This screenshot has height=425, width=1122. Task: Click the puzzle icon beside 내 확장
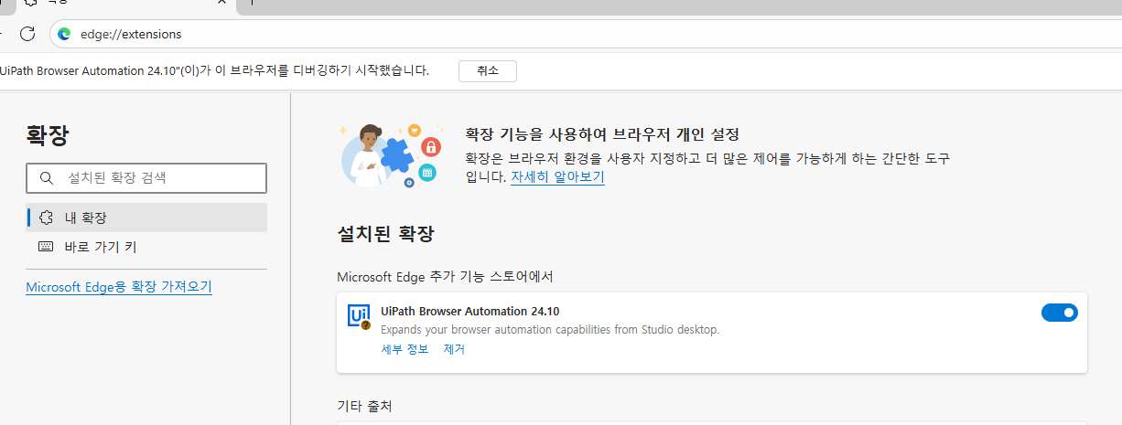pos(47,218)
